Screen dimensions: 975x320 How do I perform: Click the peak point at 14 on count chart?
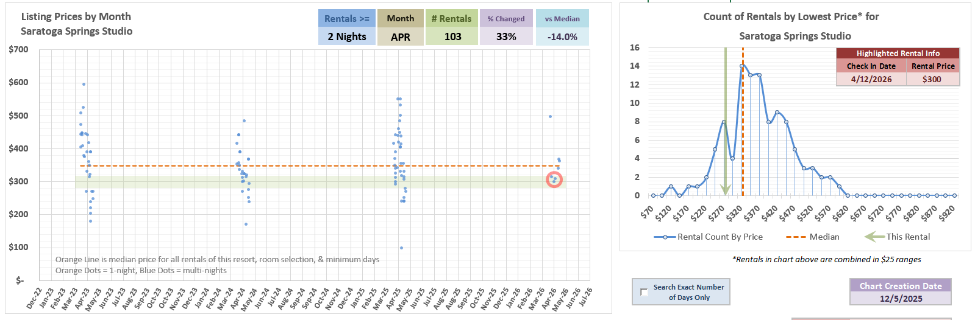741,66
